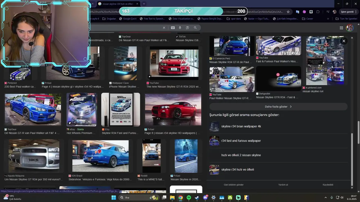The image size is (360, 202).
Task: Select the 'nissan skyline r34 hızlı ve öfkeli' tab
Action: [118, 4]
